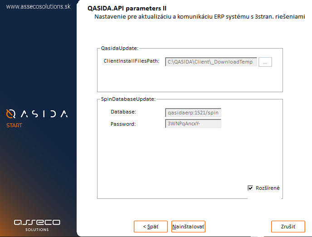
Task: Cancel setup with the Zrušiť button
Action: 288,227
